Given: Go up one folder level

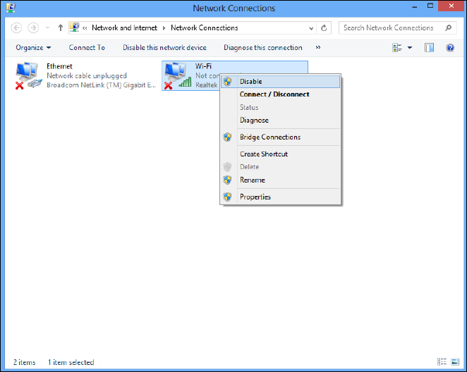Looking at the screenshot, I should click(61, 28).
